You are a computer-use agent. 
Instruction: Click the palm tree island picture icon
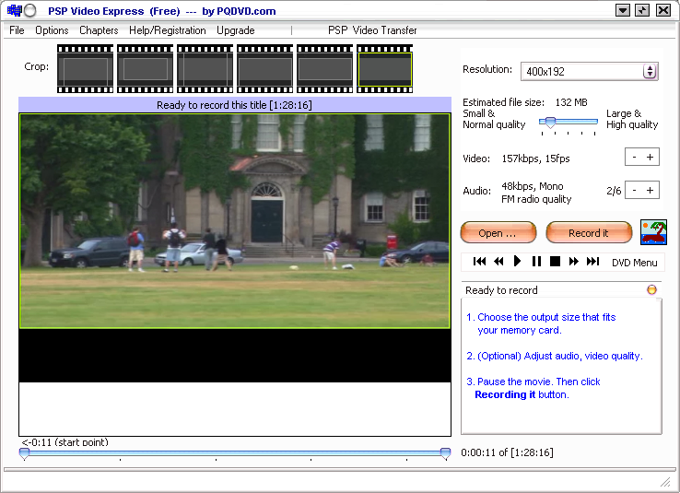click(653, 232)
